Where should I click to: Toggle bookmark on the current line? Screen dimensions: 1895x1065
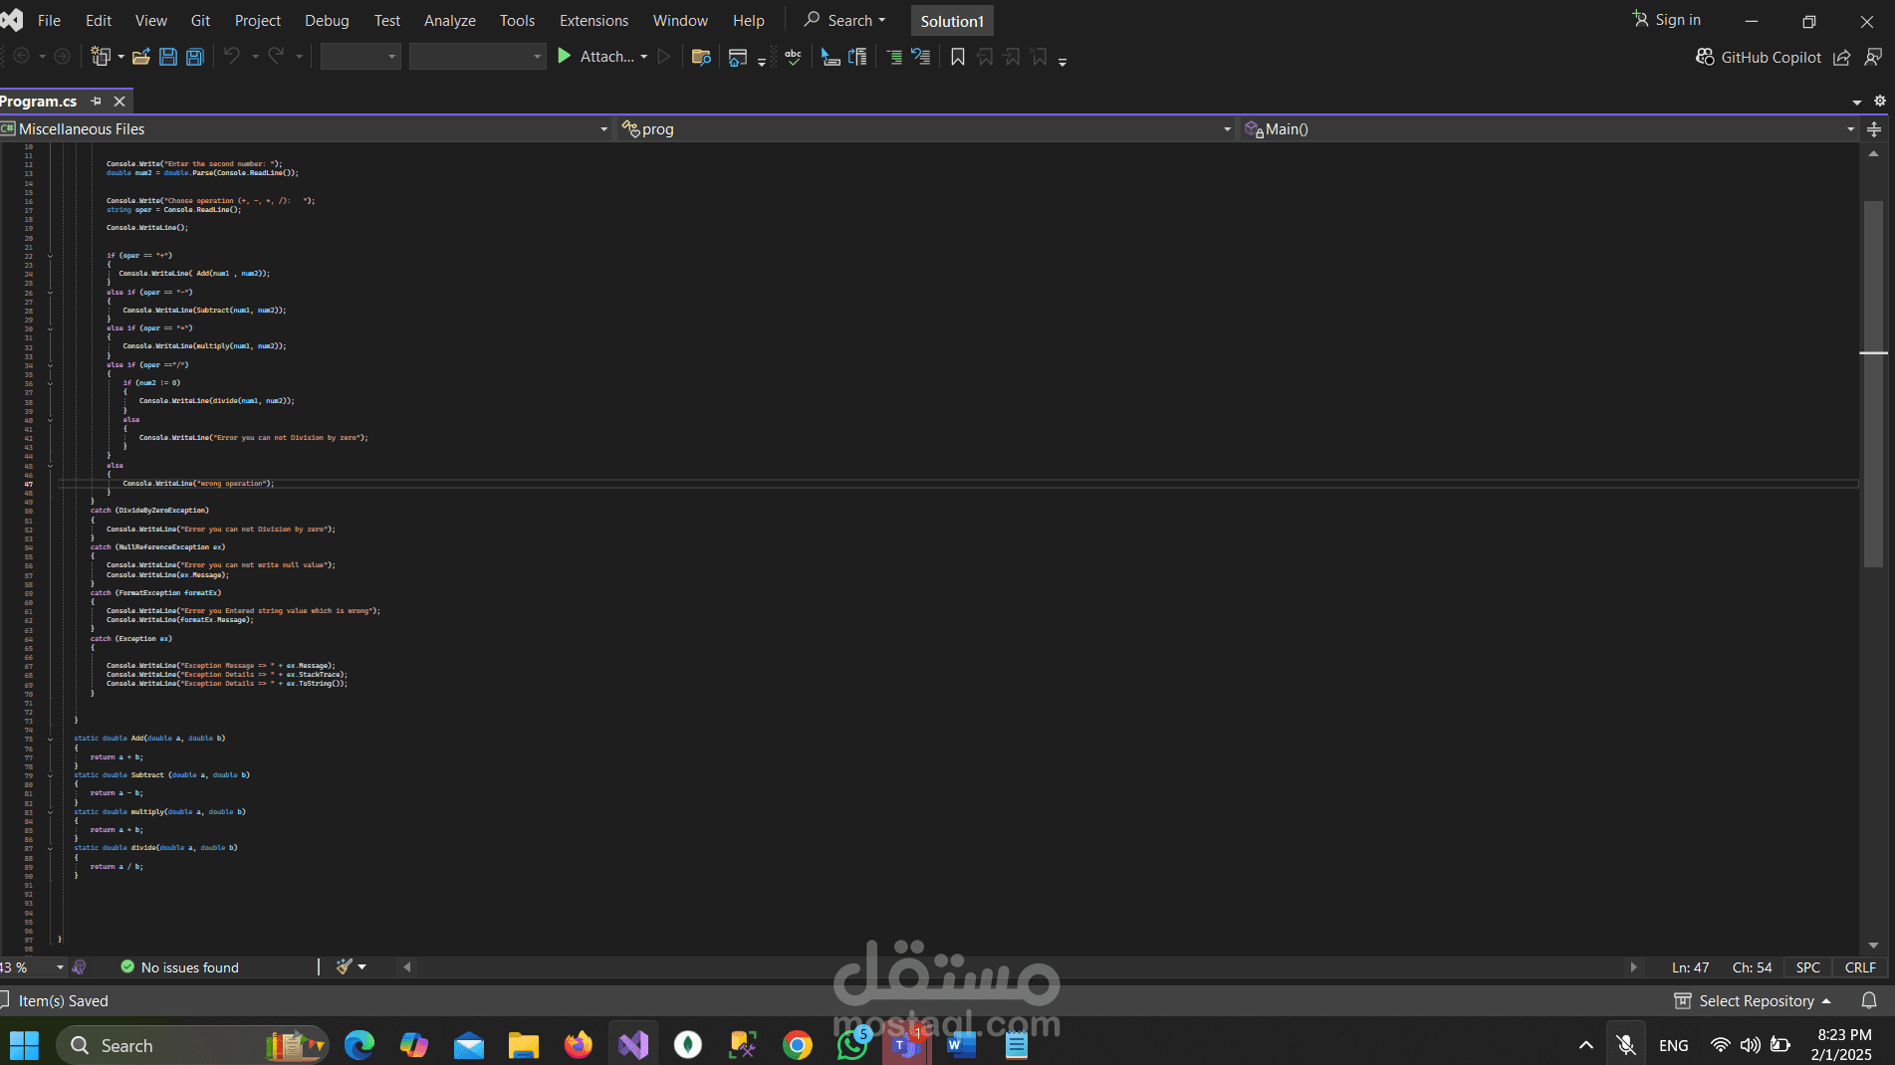pyautogui.click(x=958, y=57)
